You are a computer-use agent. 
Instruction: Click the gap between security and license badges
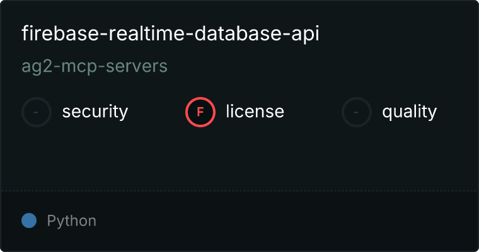(x=156, y=112)
